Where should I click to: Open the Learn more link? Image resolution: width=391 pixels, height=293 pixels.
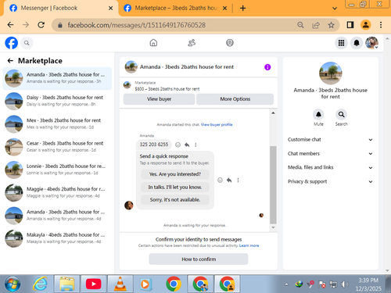[x=249, y=245]
